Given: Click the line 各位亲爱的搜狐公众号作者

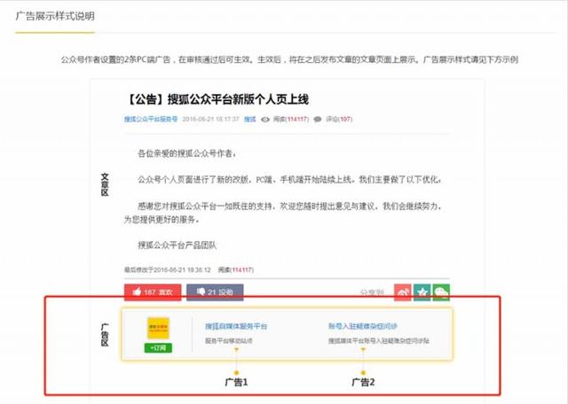Looking at the screenshot, I should [187, 154].
